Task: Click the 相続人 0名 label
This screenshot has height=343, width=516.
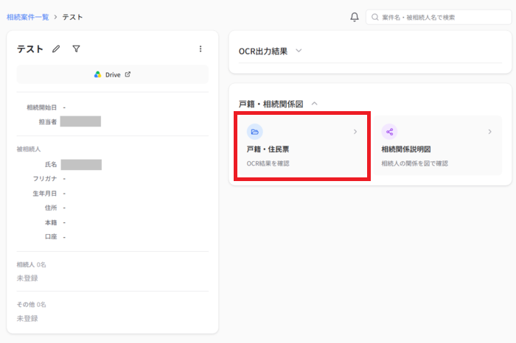Action: (31, 264)
